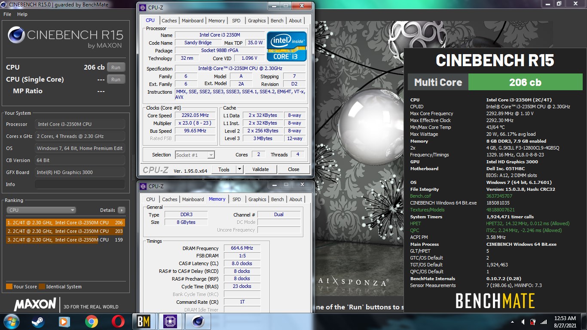Viewport: 587px width, 330px height.
Task: Click the Tools button in CPU-Z
Action: click(224, 169)
